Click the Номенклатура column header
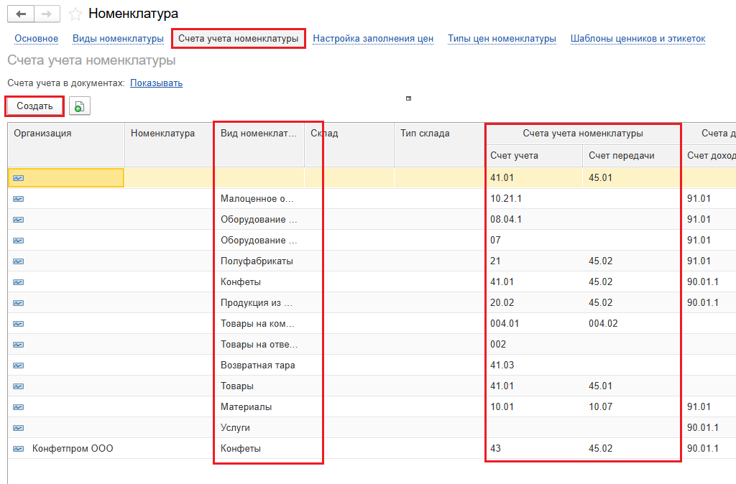 (x=168, y=144)
